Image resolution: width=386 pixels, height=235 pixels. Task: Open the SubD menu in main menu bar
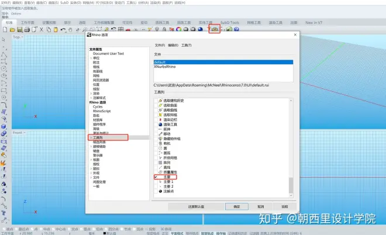pos(64,3)
